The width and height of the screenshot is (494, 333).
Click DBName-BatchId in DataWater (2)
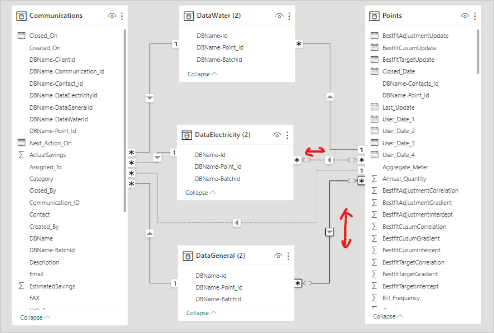(219, 60)
